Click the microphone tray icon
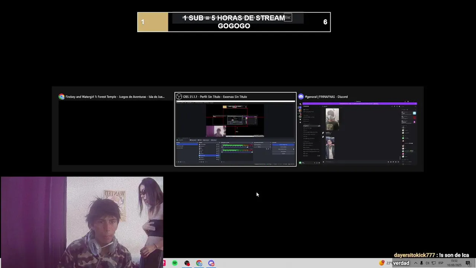 point(422,263)
